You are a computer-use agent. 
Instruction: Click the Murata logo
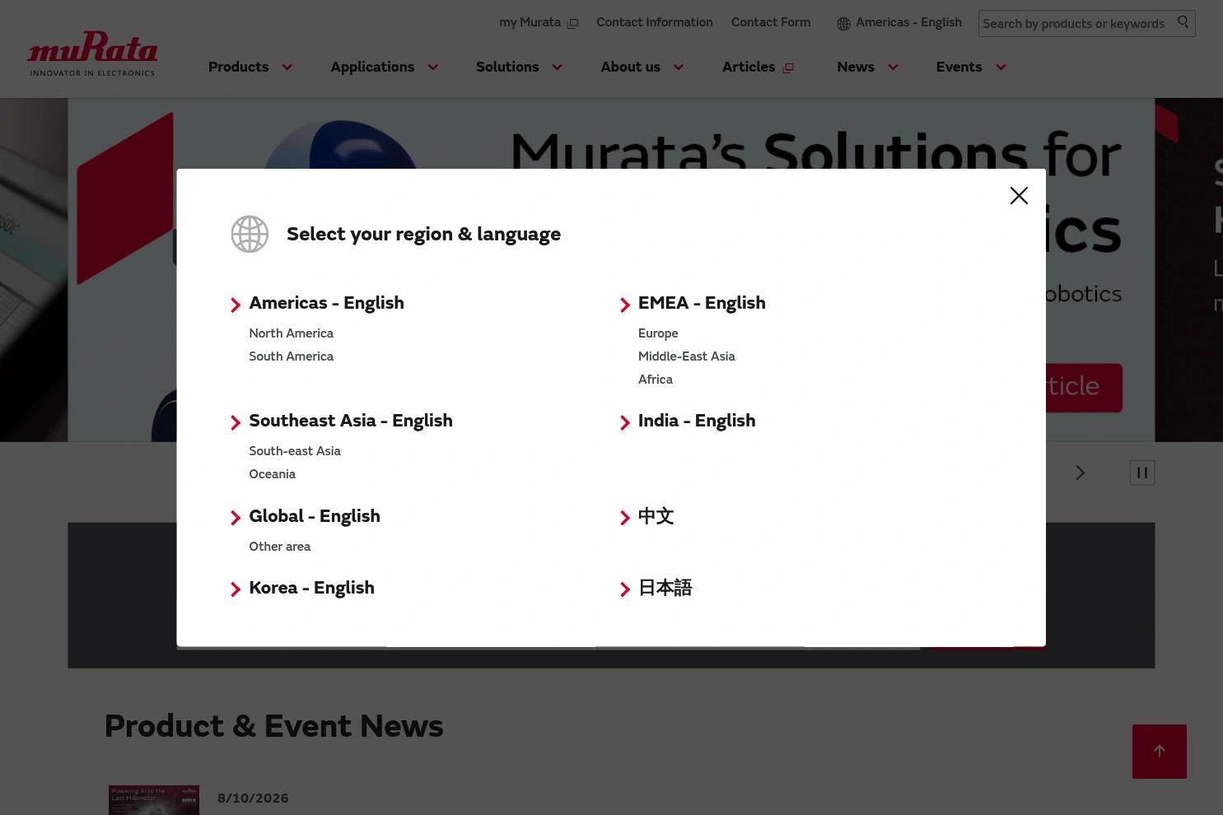click(92, 54)
